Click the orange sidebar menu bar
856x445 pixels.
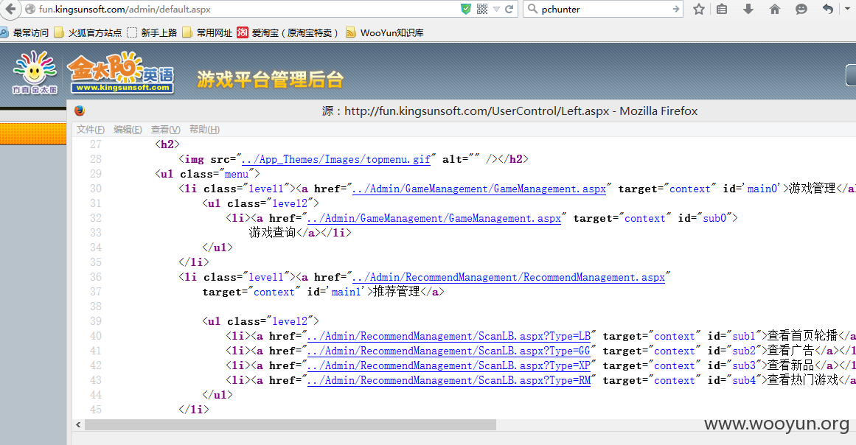32,133
